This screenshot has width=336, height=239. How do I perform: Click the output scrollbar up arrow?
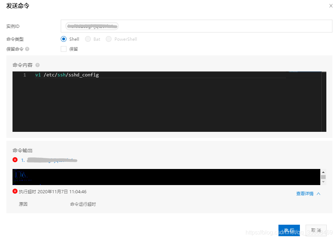(323, 172)
